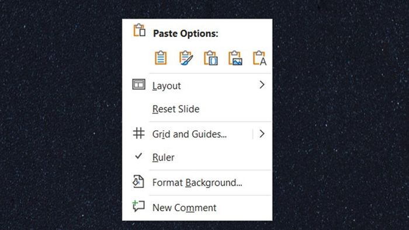Screen dimensions: 409x230
Task: Click the Grid and Guides hash icon
Action: click(138, 133)
